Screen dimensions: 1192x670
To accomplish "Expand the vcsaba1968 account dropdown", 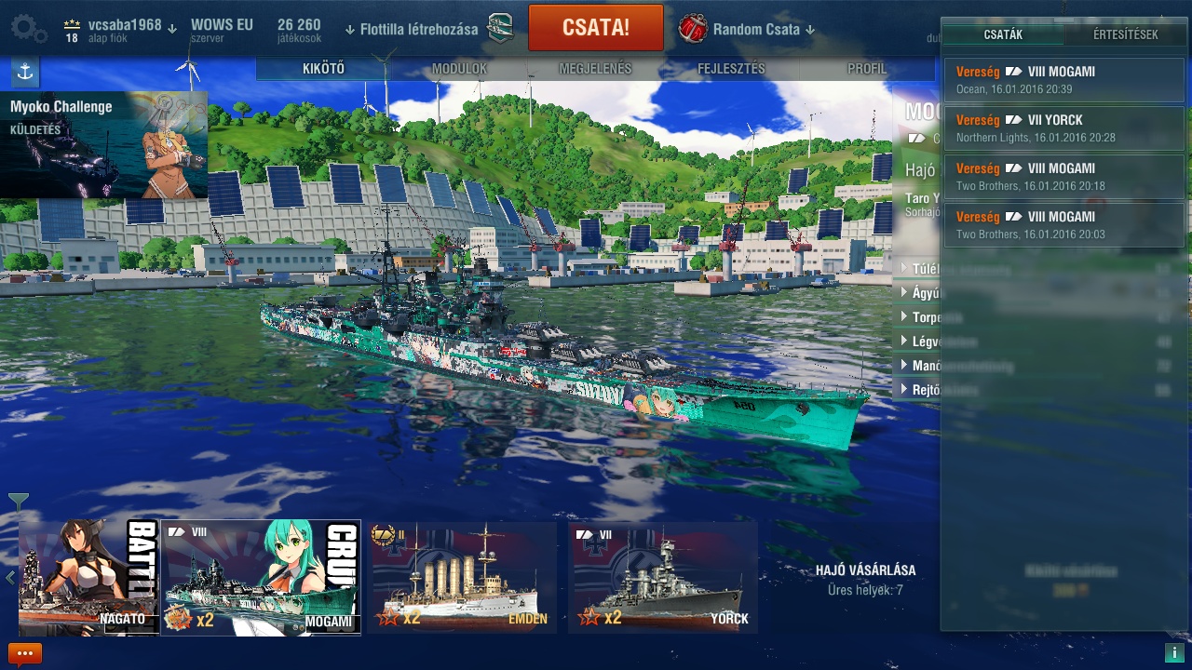I will tap(172, 28).
